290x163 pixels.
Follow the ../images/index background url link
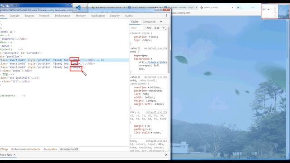tap(155, 62)
